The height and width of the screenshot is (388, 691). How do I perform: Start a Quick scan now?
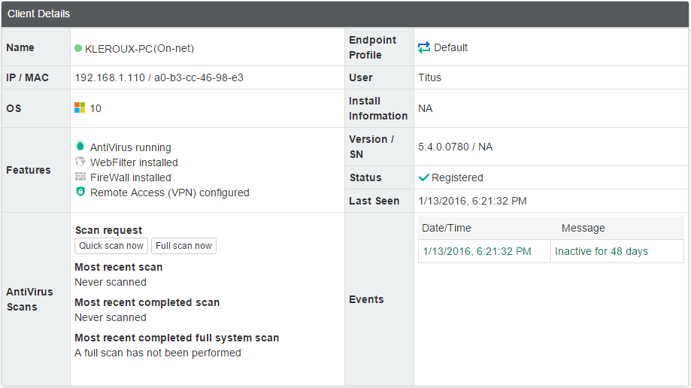[111, 246]
